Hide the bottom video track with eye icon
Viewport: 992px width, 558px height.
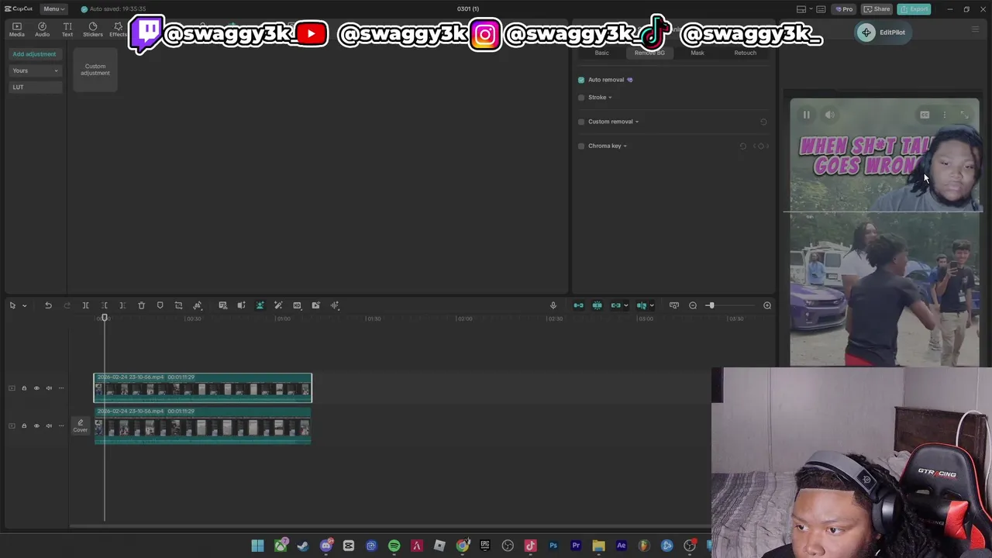(36, 425)
